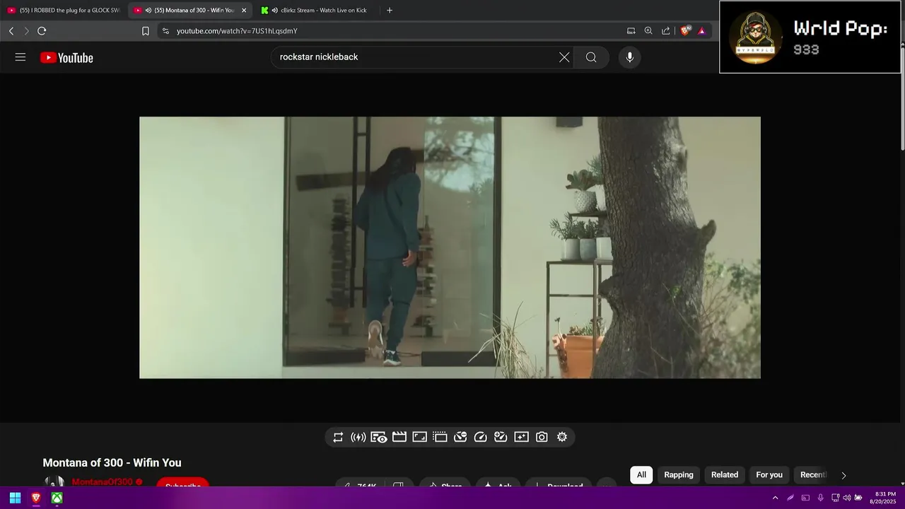Image resolution: width=905 pixels, height=509 pixels.
Task: Click the site settings icon beside URL
Action: click(166, 31)
